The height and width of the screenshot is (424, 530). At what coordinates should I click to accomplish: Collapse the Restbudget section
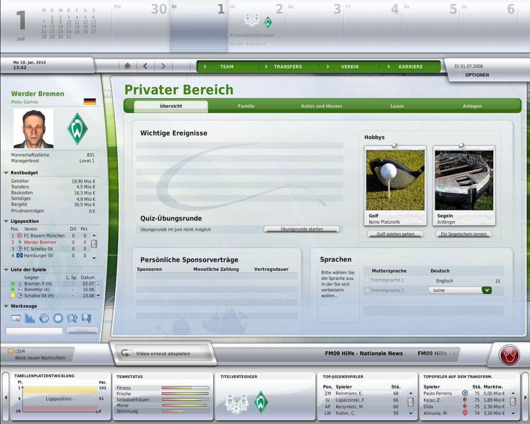pos(6,173)
